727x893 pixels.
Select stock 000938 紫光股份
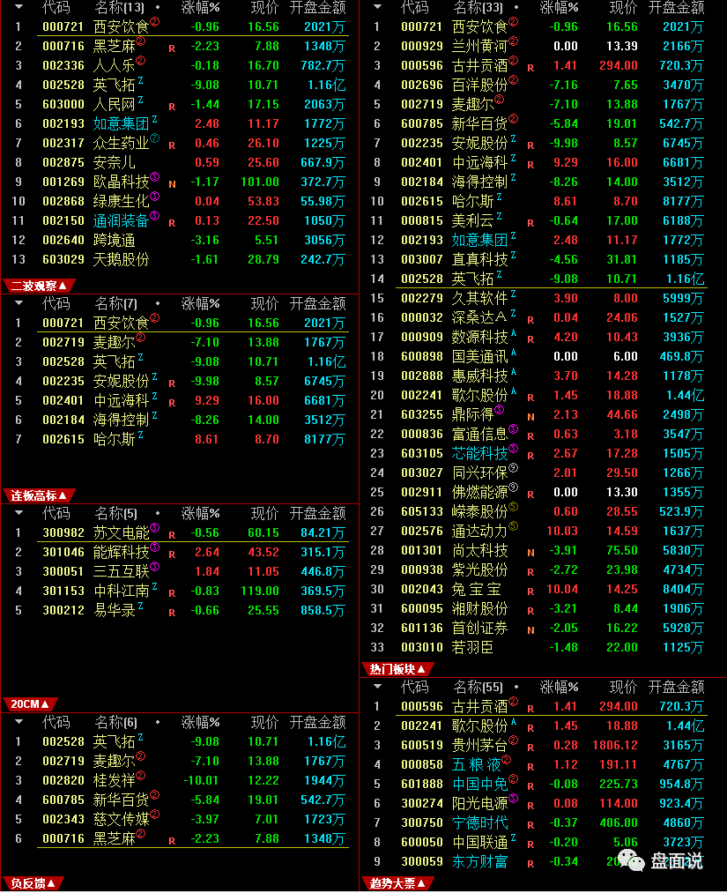(x=538, y=569)
